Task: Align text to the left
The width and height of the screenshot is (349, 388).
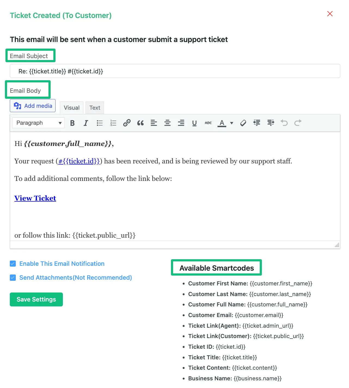Action: click(154, 123)
